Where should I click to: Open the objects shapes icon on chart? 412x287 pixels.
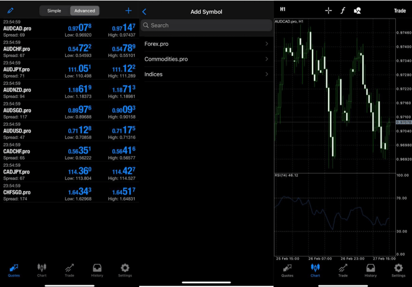[x=357, y=11]
